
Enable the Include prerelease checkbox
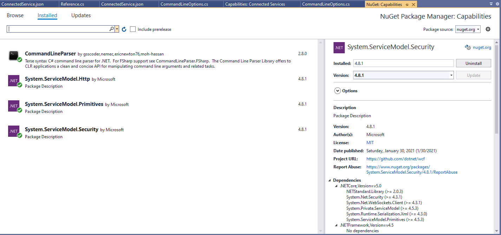[133, 29]
